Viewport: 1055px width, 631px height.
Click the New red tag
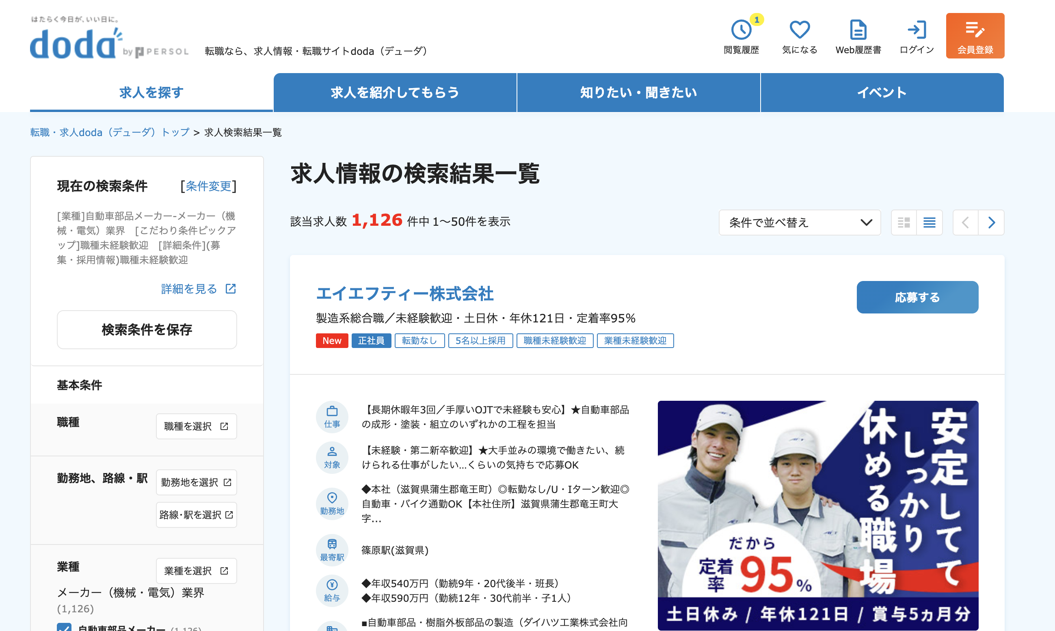tap(332, 341)
